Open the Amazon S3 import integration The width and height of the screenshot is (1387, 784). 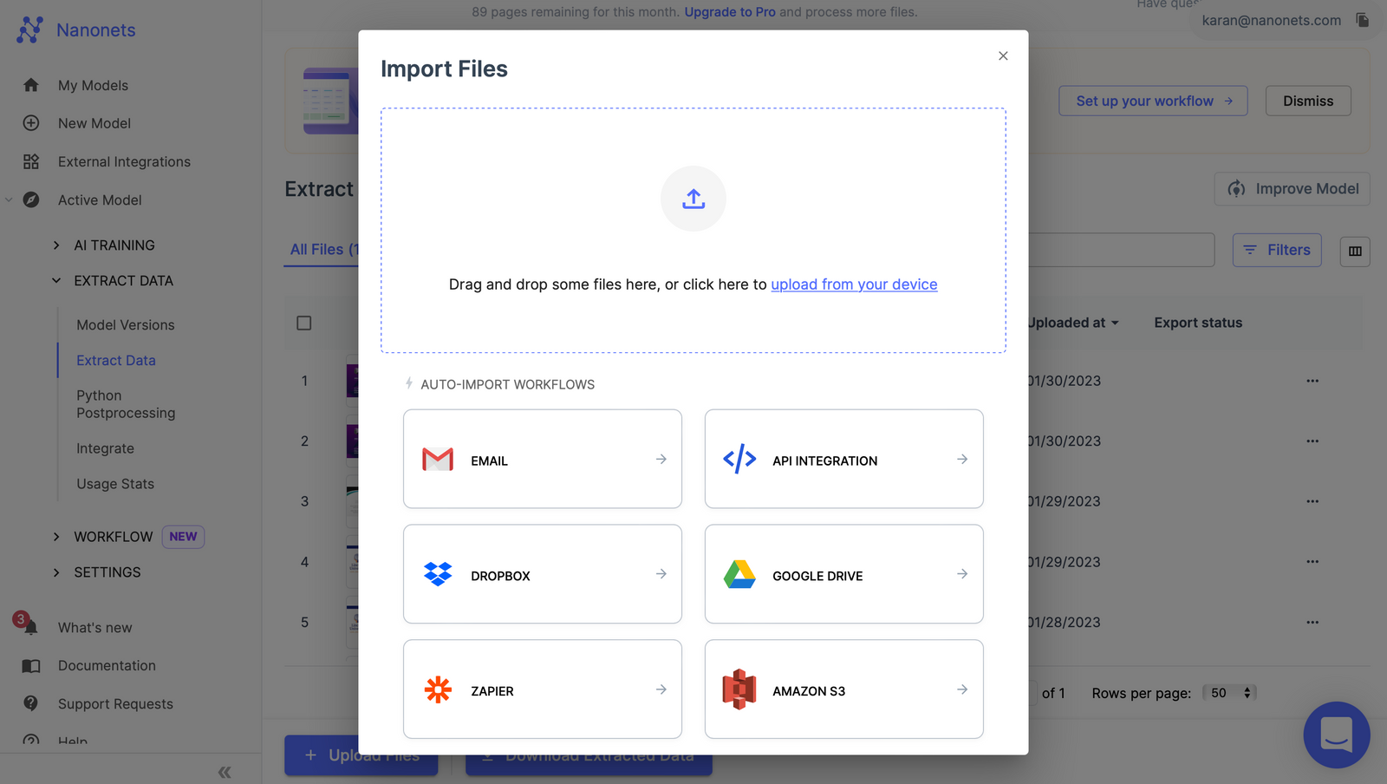pos(842,689)
